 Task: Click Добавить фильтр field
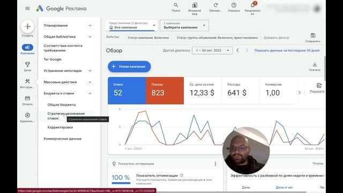pyautogui.click(x=277, y=38)
